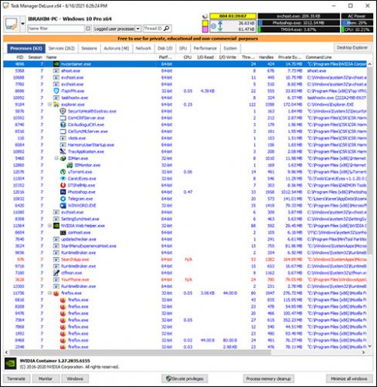Switch to the Network tab
377x387 pixels.
click(144, 48)
